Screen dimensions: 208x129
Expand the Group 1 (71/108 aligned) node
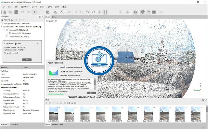tap(7, 33)
